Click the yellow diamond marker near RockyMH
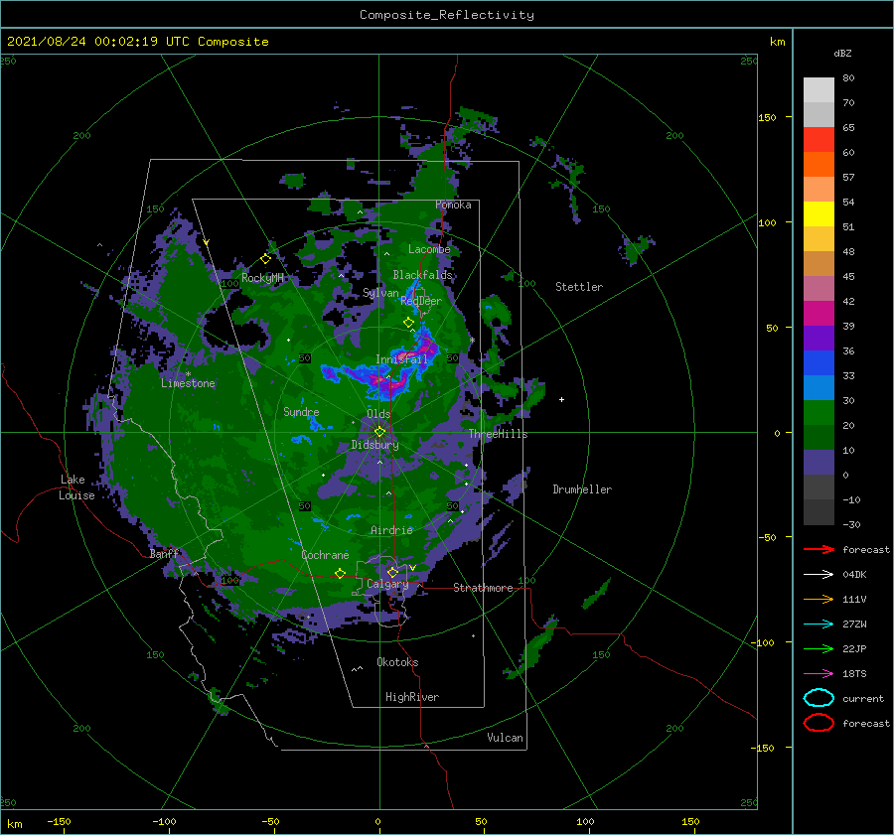894x835 pixels. click(x=265, y=259)
